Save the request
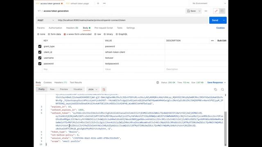262x147 pixels. (x=192, y=11)
